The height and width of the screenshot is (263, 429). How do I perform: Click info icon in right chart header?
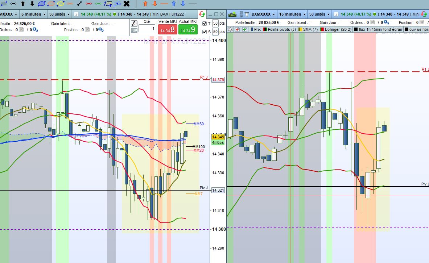336,14
